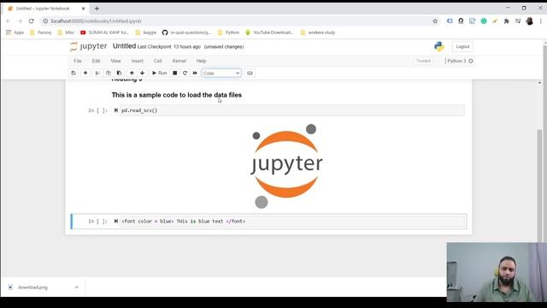547x308 pixels.
Task: Open the Kernel menu
Action: (179, 61)
